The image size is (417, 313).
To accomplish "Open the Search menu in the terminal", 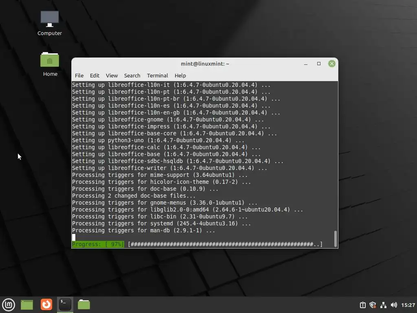I will [132, 75].
